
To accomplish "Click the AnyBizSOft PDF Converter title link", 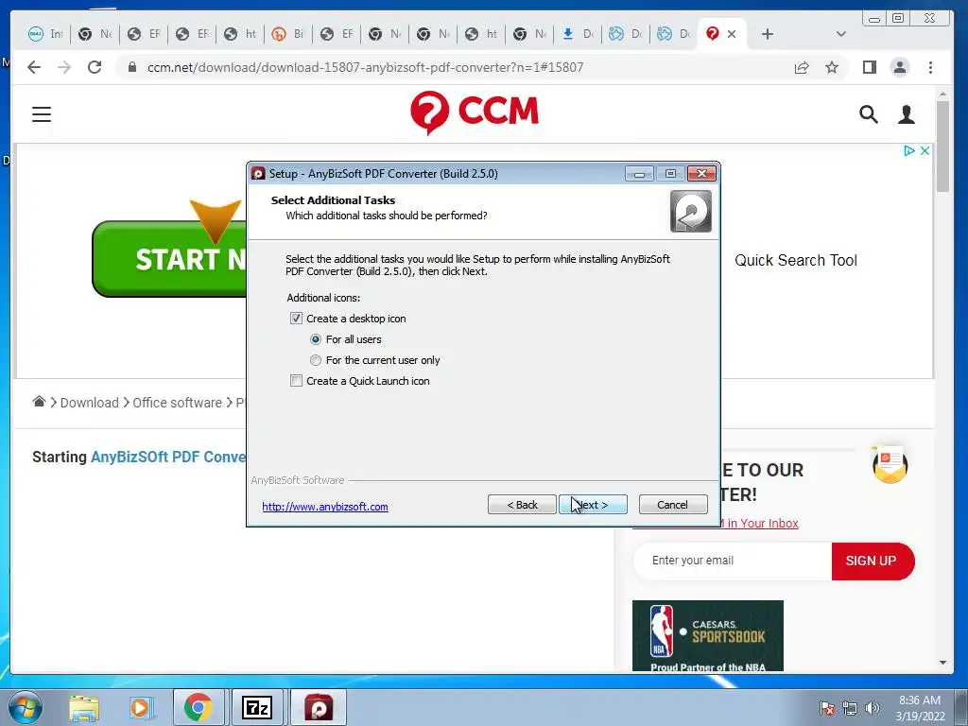I will 168,457.
